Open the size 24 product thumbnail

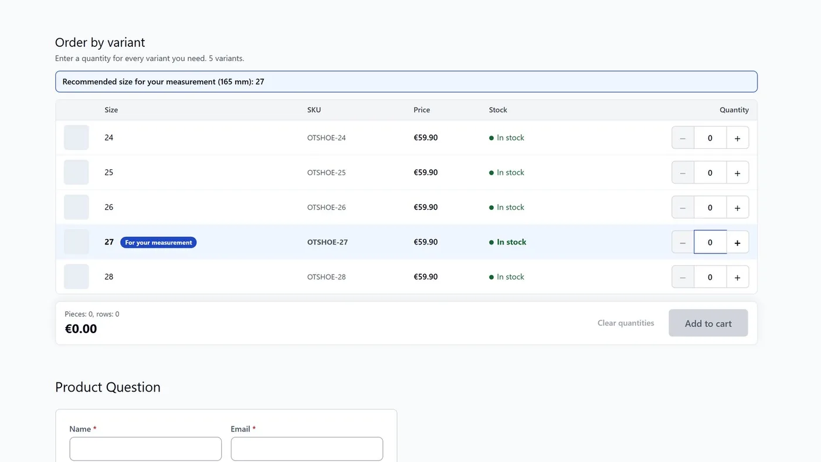(x=76, y=138)
